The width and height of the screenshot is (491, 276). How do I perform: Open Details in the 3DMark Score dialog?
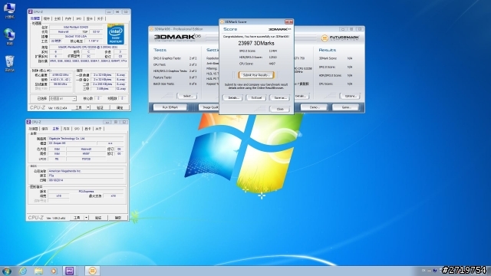point(233,98)
